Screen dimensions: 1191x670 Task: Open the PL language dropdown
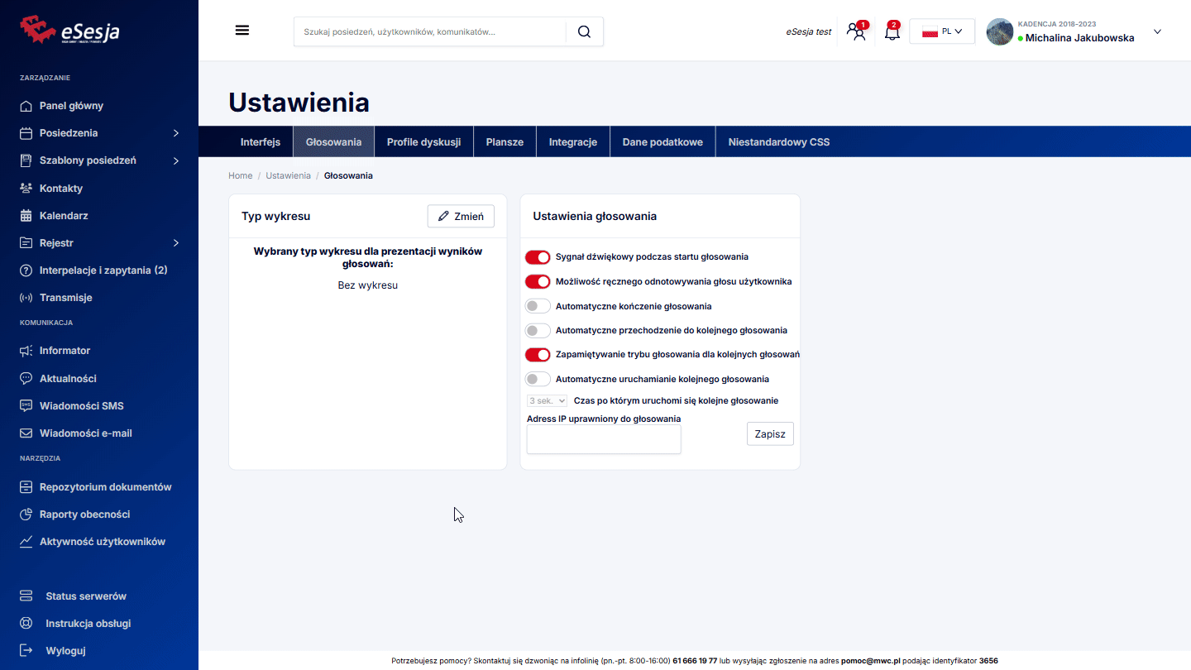tap(942, 31)
